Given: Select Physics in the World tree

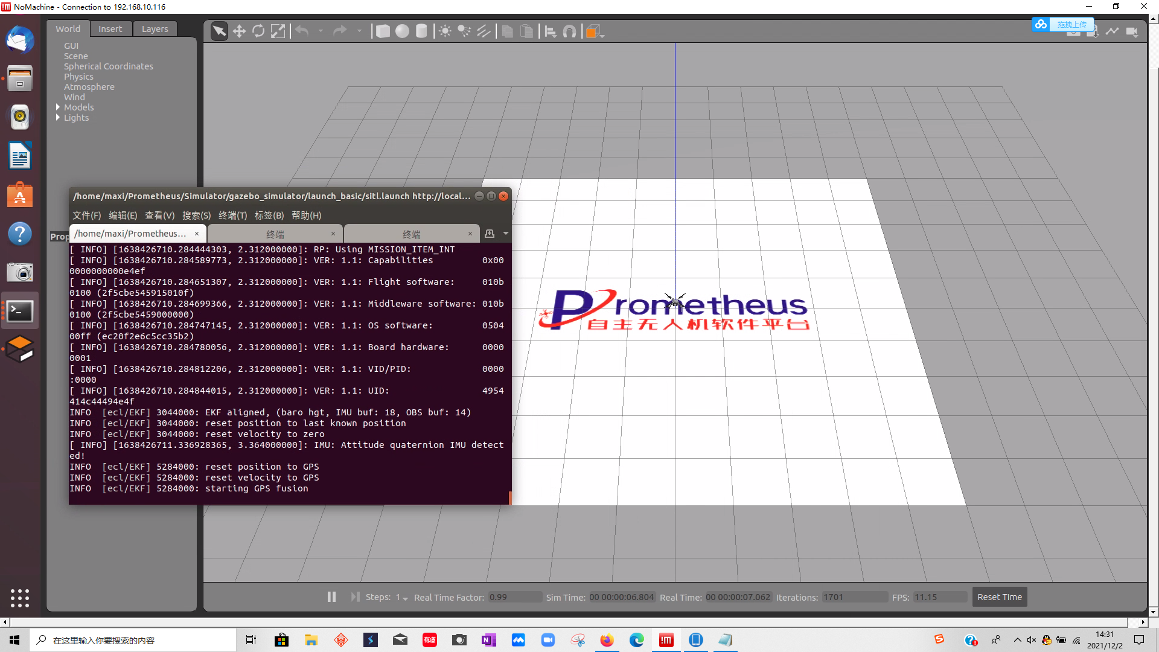Looking at the screenshot, I should click(x=78, y=77).
